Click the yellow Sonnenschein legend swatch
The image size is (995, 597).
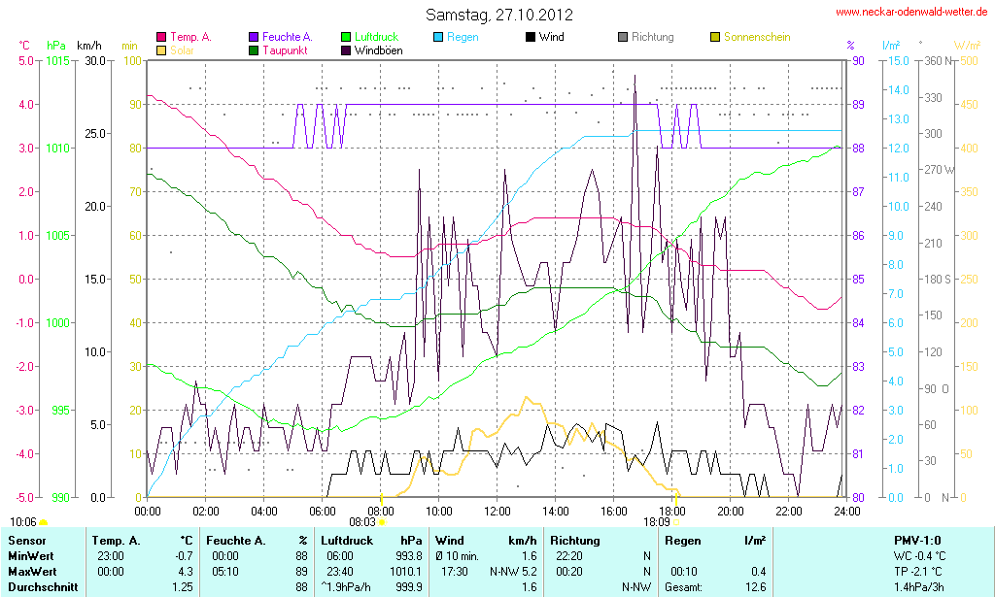[x=715, y=37]
